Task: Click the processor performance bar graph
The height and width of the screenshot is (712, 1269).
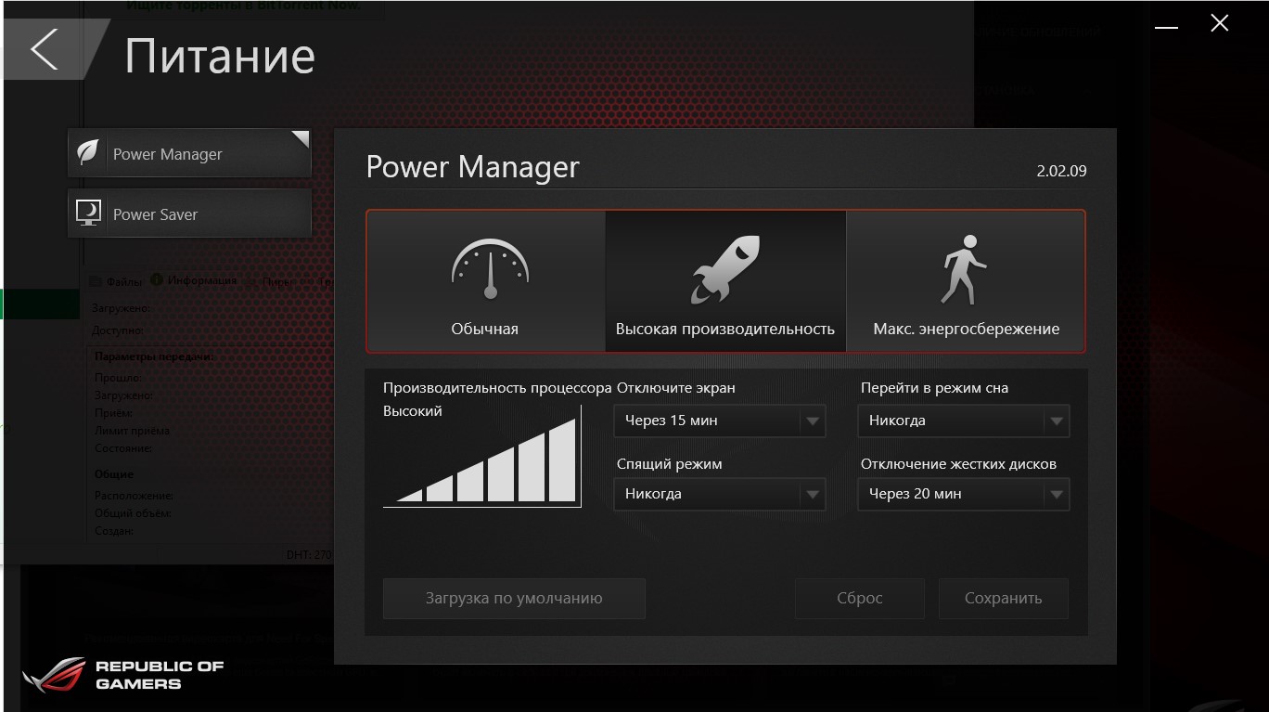Action: click(x=482, y=458)
